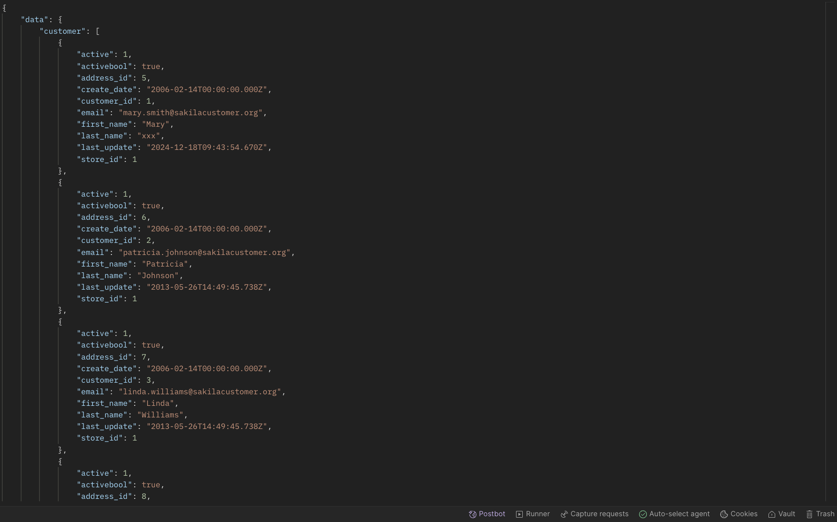Click the "Williams" last_name value

(160, 415)
